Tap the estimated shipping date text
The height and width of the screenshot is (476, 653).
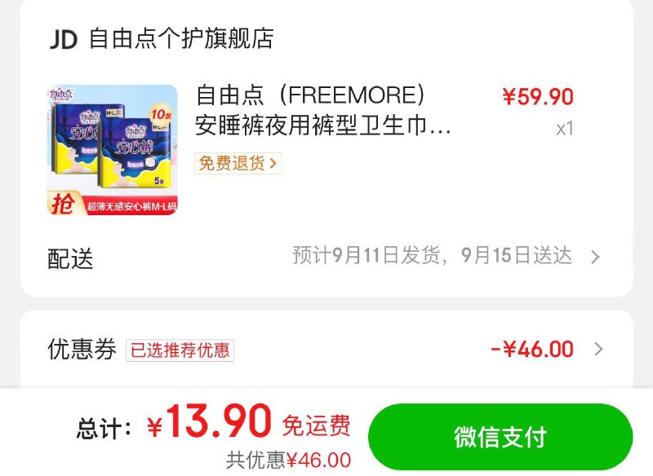(x=432, y=255)
